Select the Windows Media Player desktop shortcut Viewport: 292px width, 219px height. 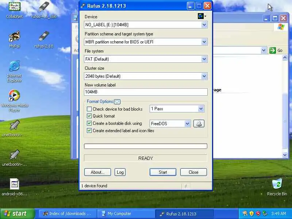pos(14,101)
